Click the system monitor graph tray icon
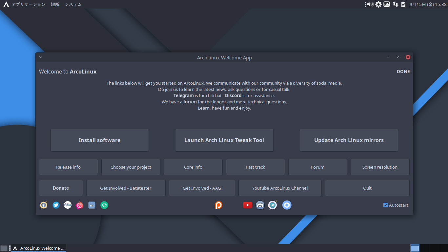Image resolution: width=448 pixels, height=252 pixels. point(387,4)
